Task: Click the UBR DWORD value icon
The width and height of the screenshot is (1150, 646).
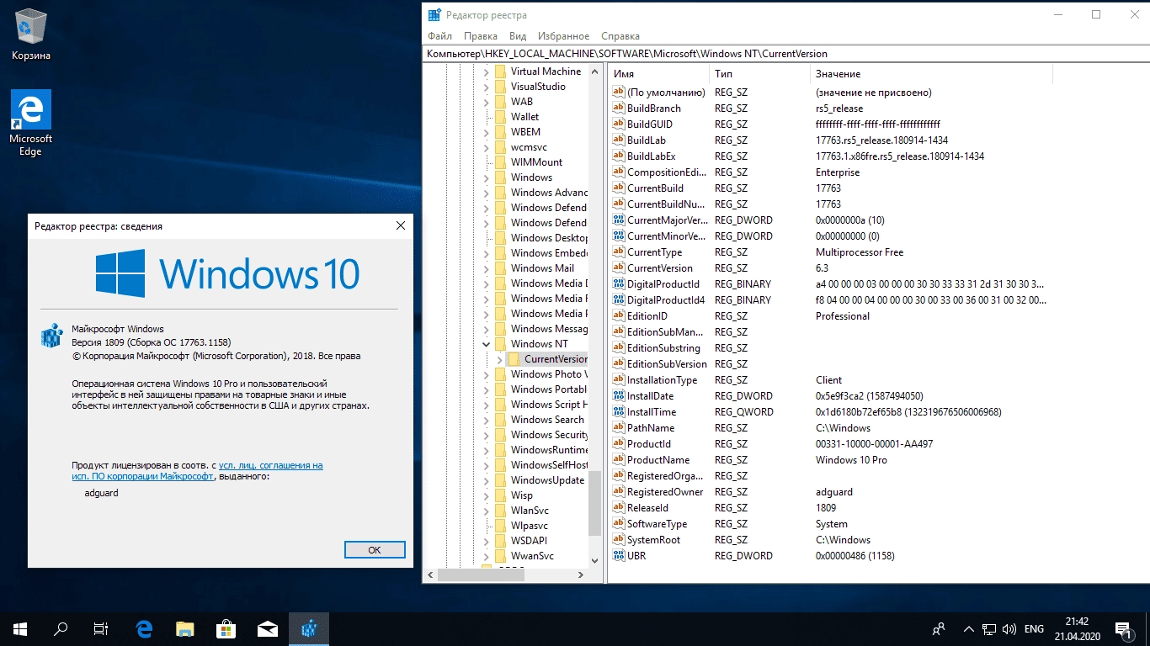Action: pyautogui.click(x=619, y=556)
